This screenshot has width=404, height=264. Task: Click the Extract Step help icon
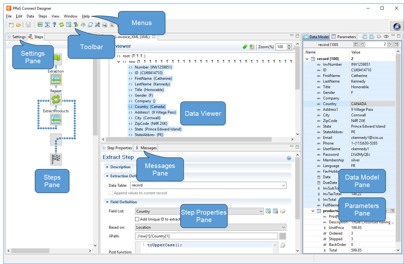(289, 158)
